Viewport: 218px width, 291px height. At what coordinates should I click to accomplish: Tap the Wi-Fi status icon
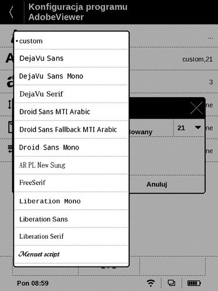click(151, 283)
